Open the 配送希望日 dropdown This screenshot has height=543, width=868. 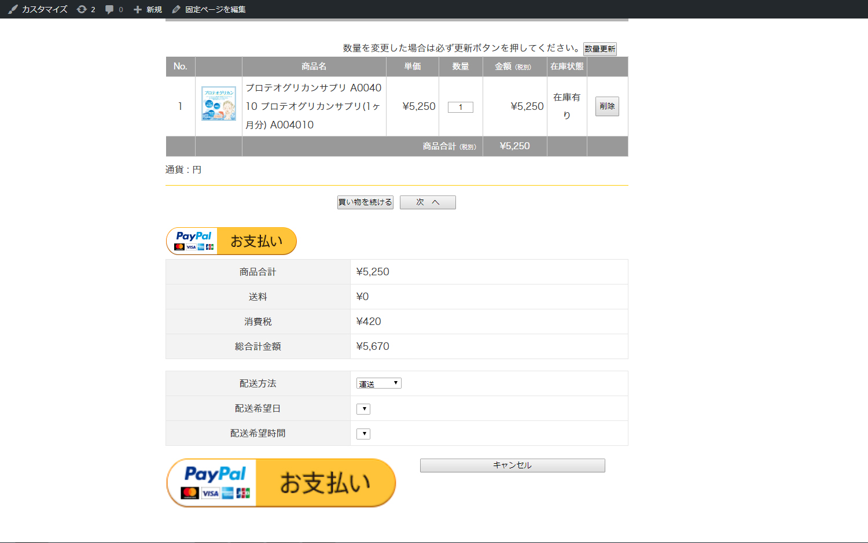(363, 409)
